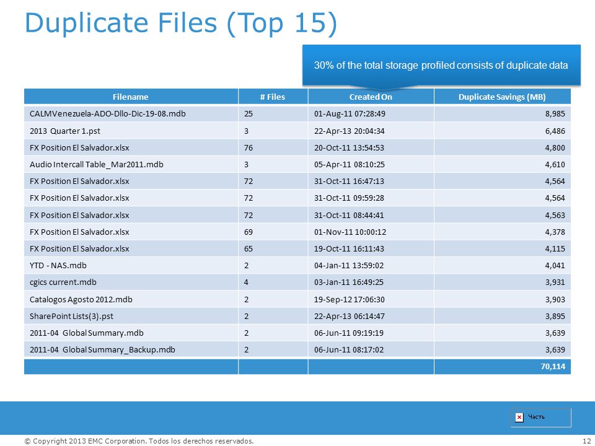Select the total savings value 70,114
The image size is (595, 446).
click(x=553, y=366)
